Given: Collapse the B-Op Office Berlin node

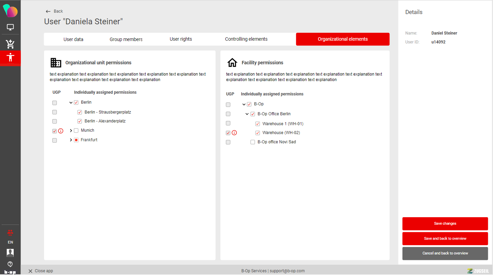Looking at the screenshot, I should [x=247, y=114].
